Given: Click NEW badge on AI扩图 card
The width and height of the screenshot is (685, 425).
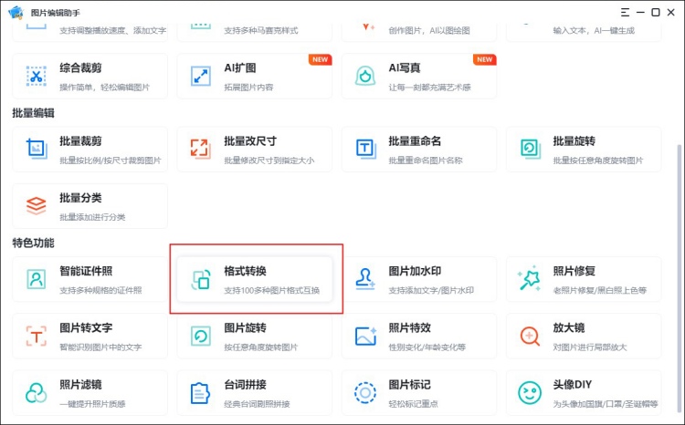Looking at the screenshot, I should [321, 59].
